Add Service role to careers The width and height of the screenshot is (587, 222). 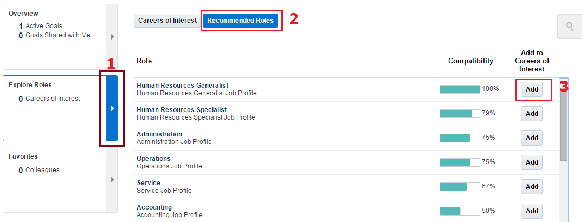pos(532,186)
